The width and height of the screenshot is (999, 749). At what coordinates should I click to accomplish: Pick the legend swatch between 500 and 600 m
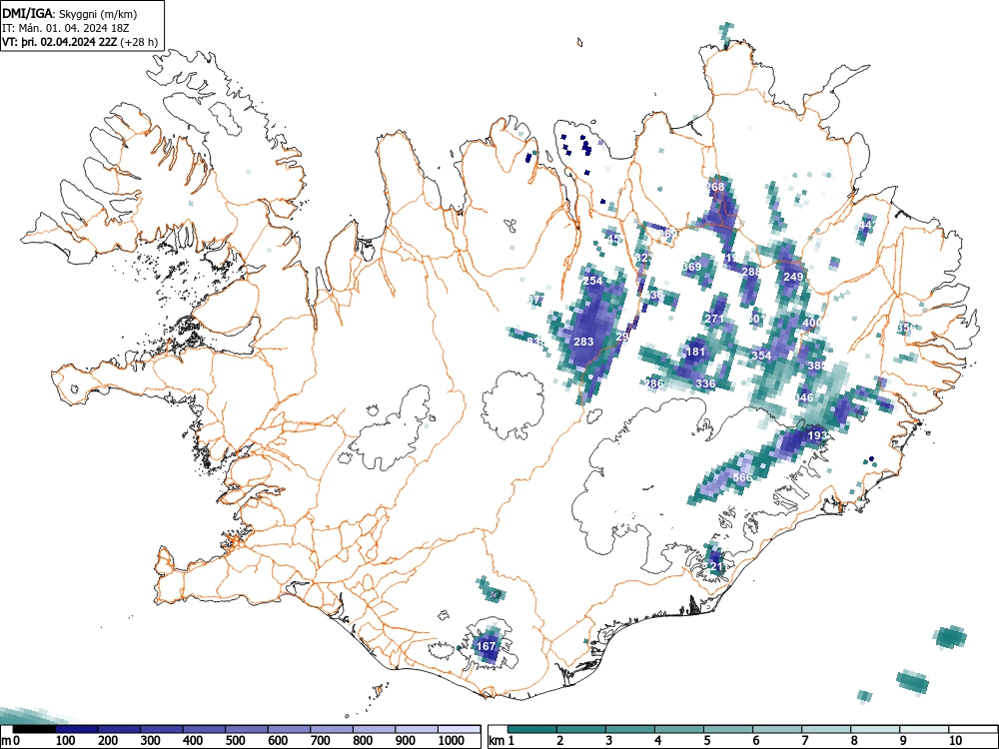(247, 729)
